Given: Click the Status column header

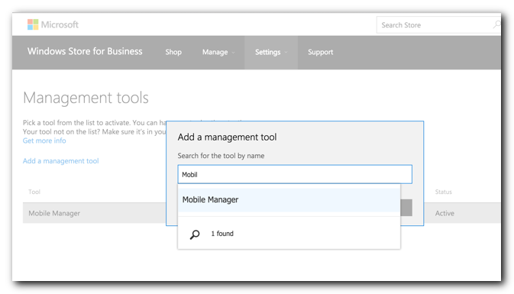Looking at the screenshot, I should (443, 192).
